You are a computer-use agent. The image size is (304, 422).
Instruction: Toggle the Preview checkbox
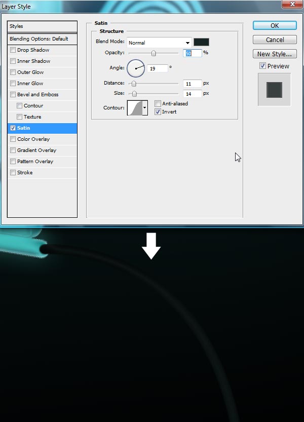pyautogui.click(x=262, y=66)
